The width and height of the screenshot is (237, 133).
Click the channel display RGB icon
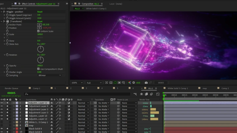pyautogui.click(x=129, y=83)
